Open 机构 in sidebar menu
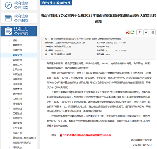The image size is (157, 149). 15,40
